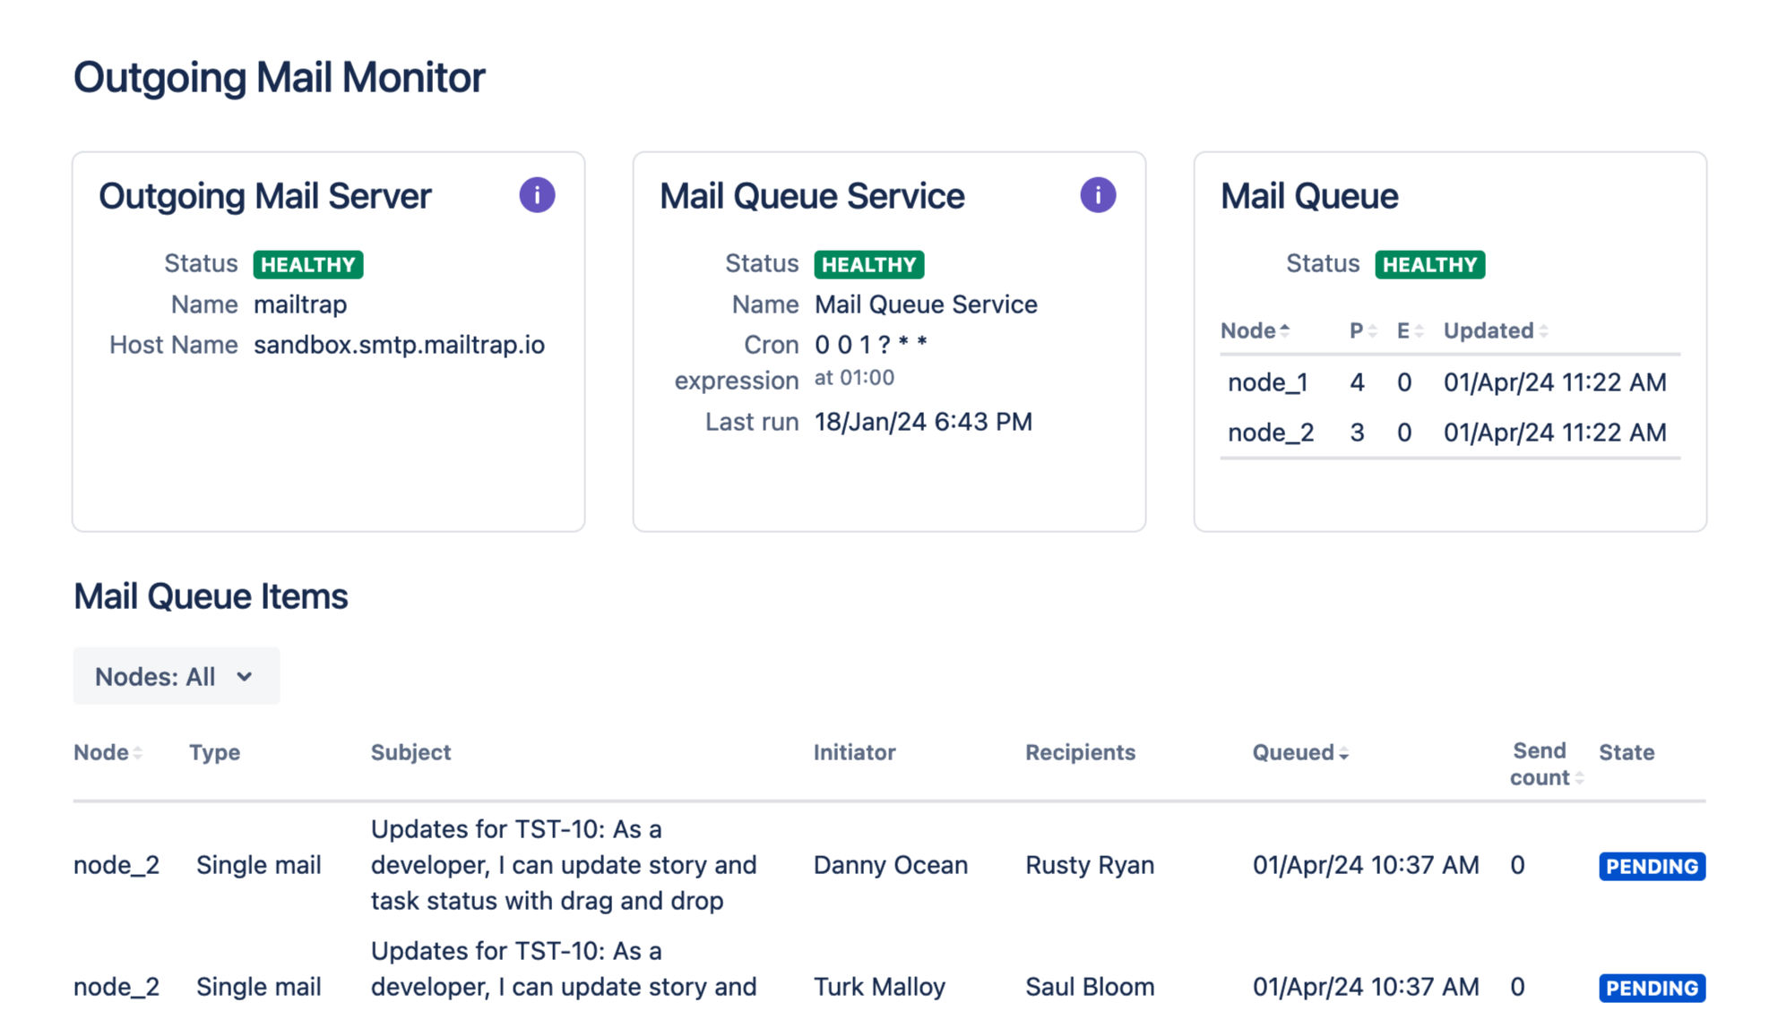1778x1011 pixels.
Task: Click the Mail Queue HEALTHY status badge
Action: coord(1429,264)
